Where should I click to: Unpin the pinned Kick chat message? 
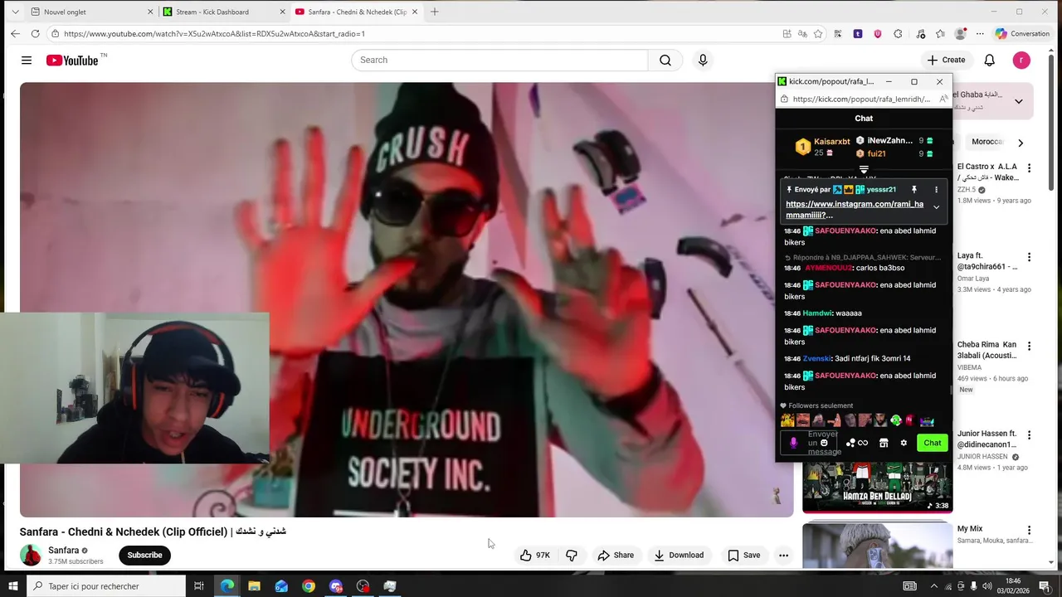point(913,189)
